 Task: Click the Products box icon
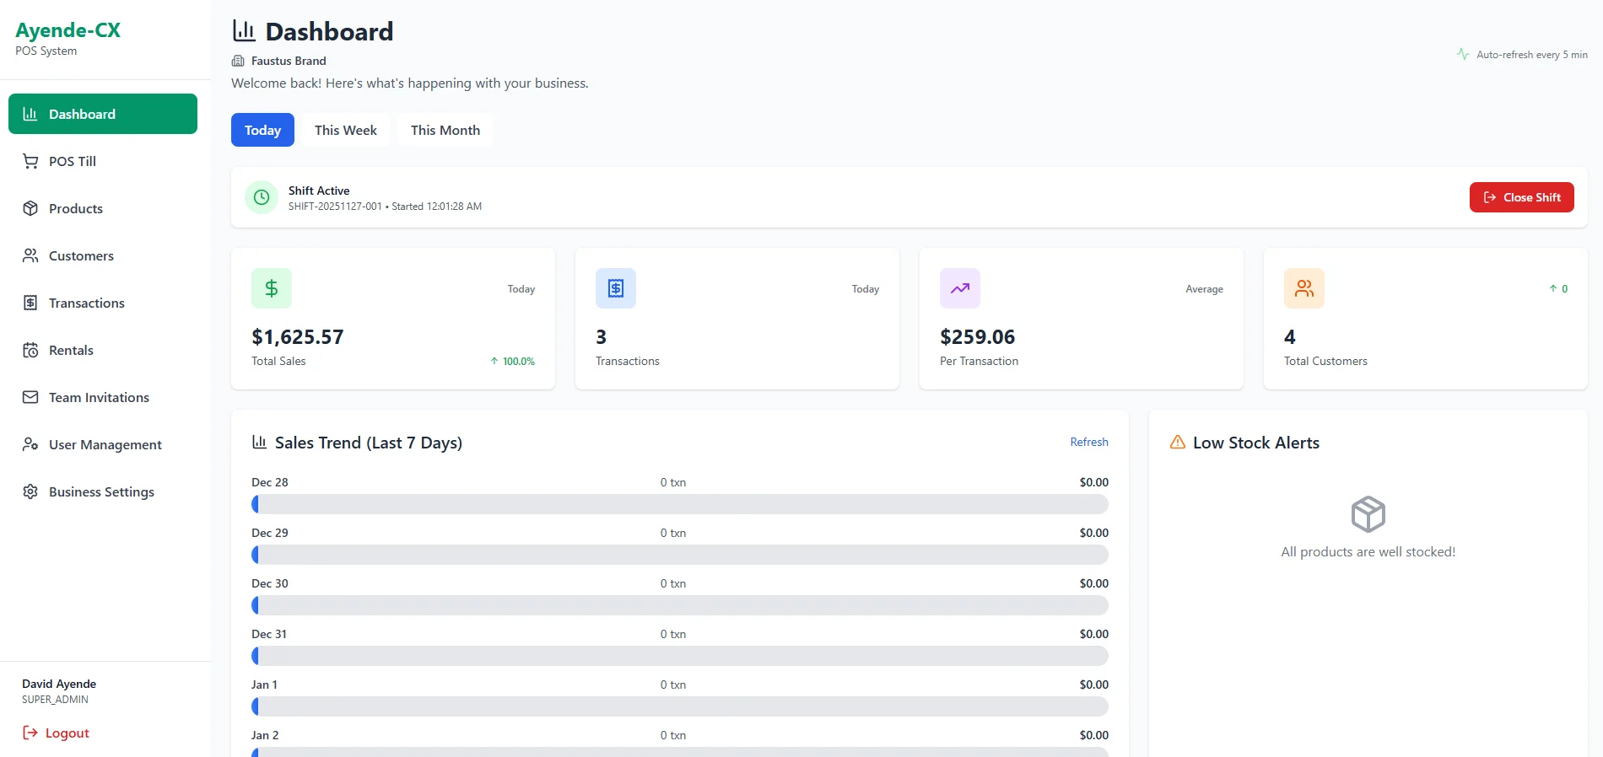30,208
